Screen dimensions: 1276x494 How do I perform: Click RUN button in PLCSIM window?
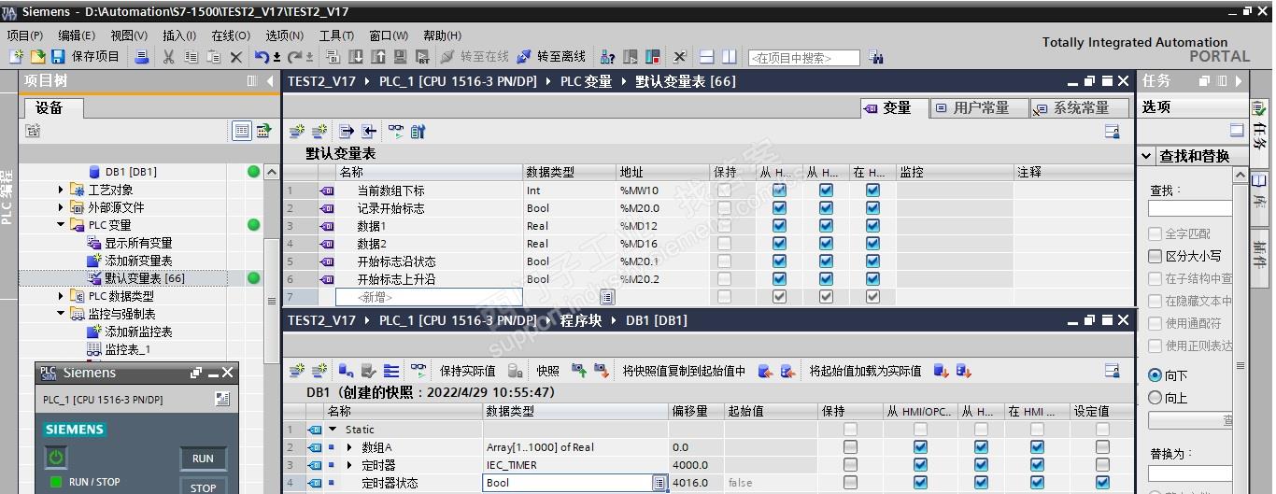pos(203,459)
